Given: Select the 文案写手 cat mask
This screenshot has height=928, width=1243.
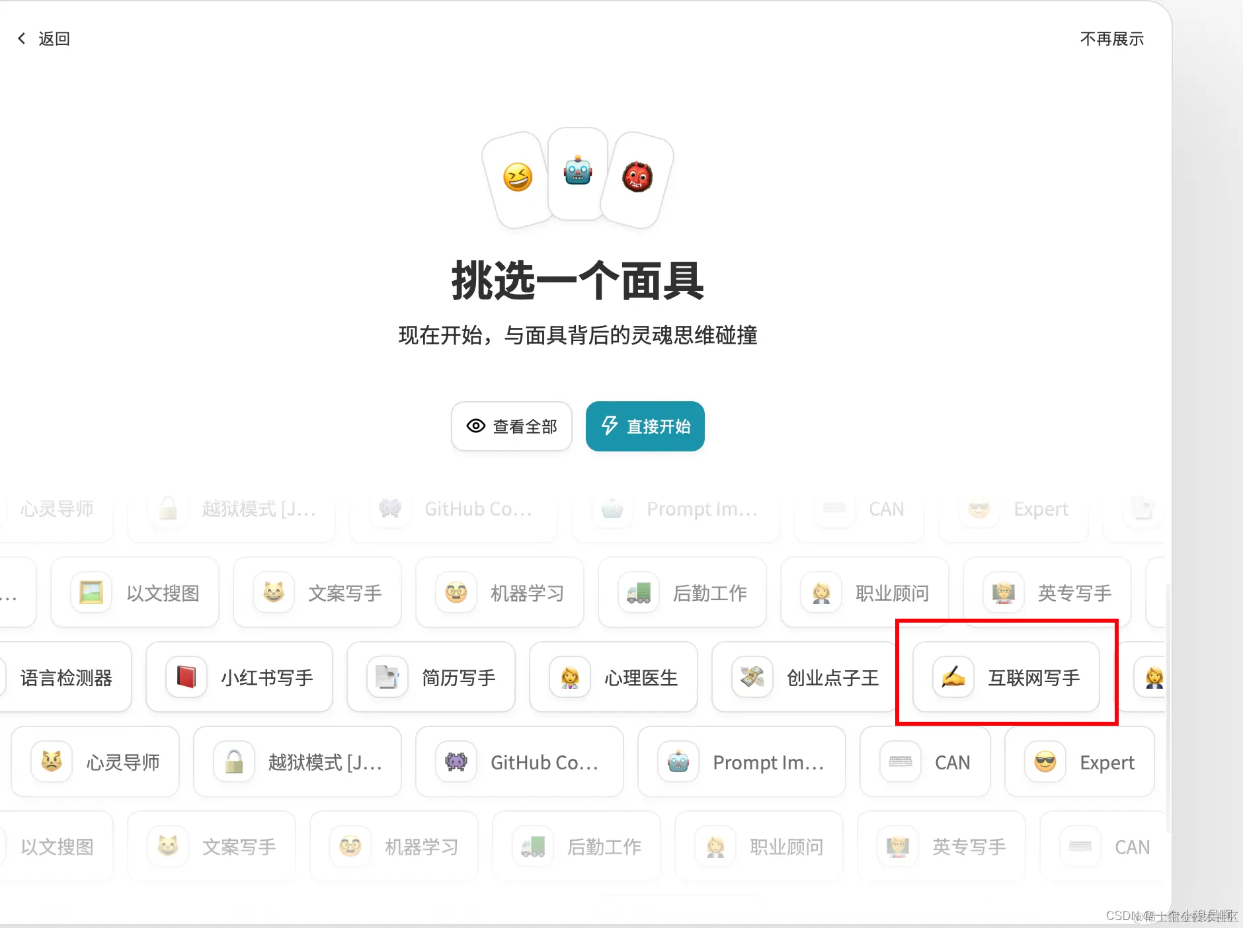Looking at the screenshot, I should tap(317, 593).
